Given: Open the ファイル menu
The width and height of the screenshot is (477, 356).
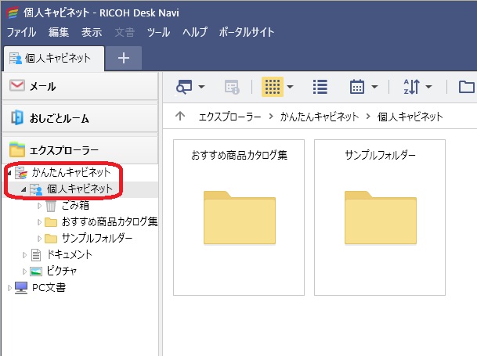Looking at the screenshot, I should point(21,32).
